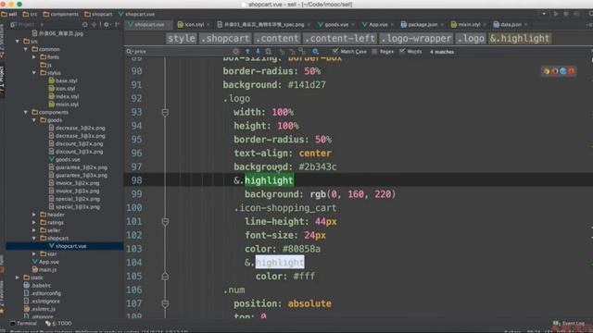Toggle the Regex checkbox

374,52
